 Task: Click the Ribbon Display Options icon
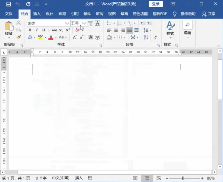[173, 4]
